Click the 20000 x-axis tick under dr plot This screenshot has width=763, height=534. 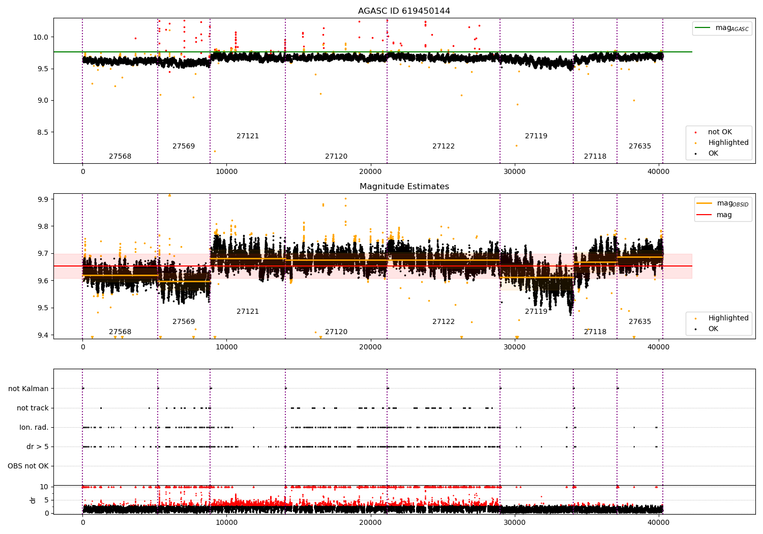pyautogui.click(x=370, y=523)
